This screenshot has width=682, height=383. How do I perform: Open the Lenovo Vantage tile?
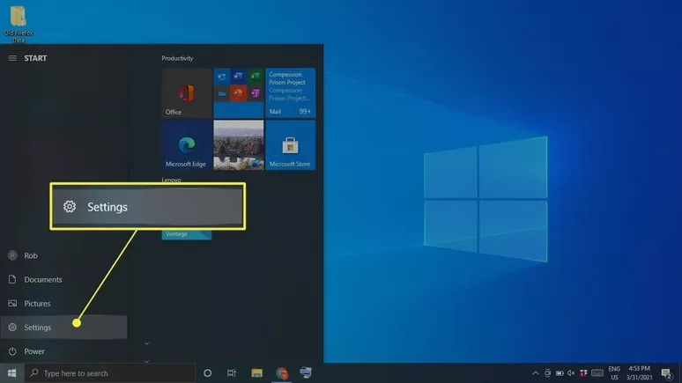(x=187, y=235)
